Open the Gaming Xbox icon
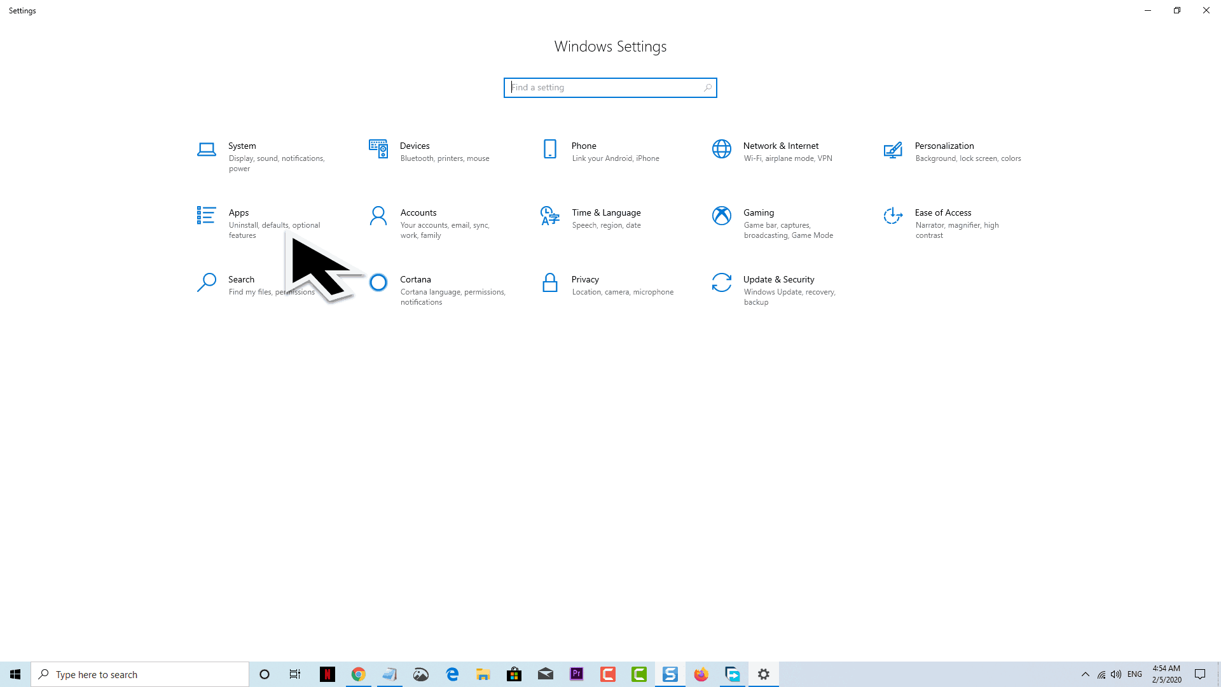Viewport: 1221px width, 687px height. click(x=722, y=216)
